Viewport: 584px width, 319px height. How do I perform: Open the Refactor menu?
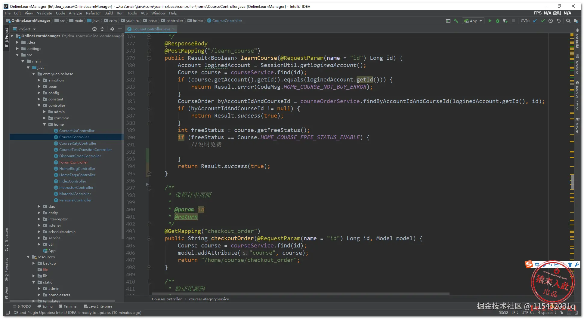click(x=93, y=13)
